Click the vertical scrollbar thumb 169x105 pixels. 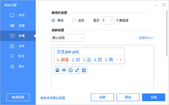(x=167, y=33)
